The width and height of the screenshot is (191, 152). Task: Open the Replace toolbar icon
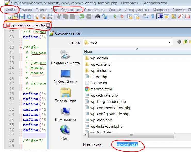pos(105,16)
